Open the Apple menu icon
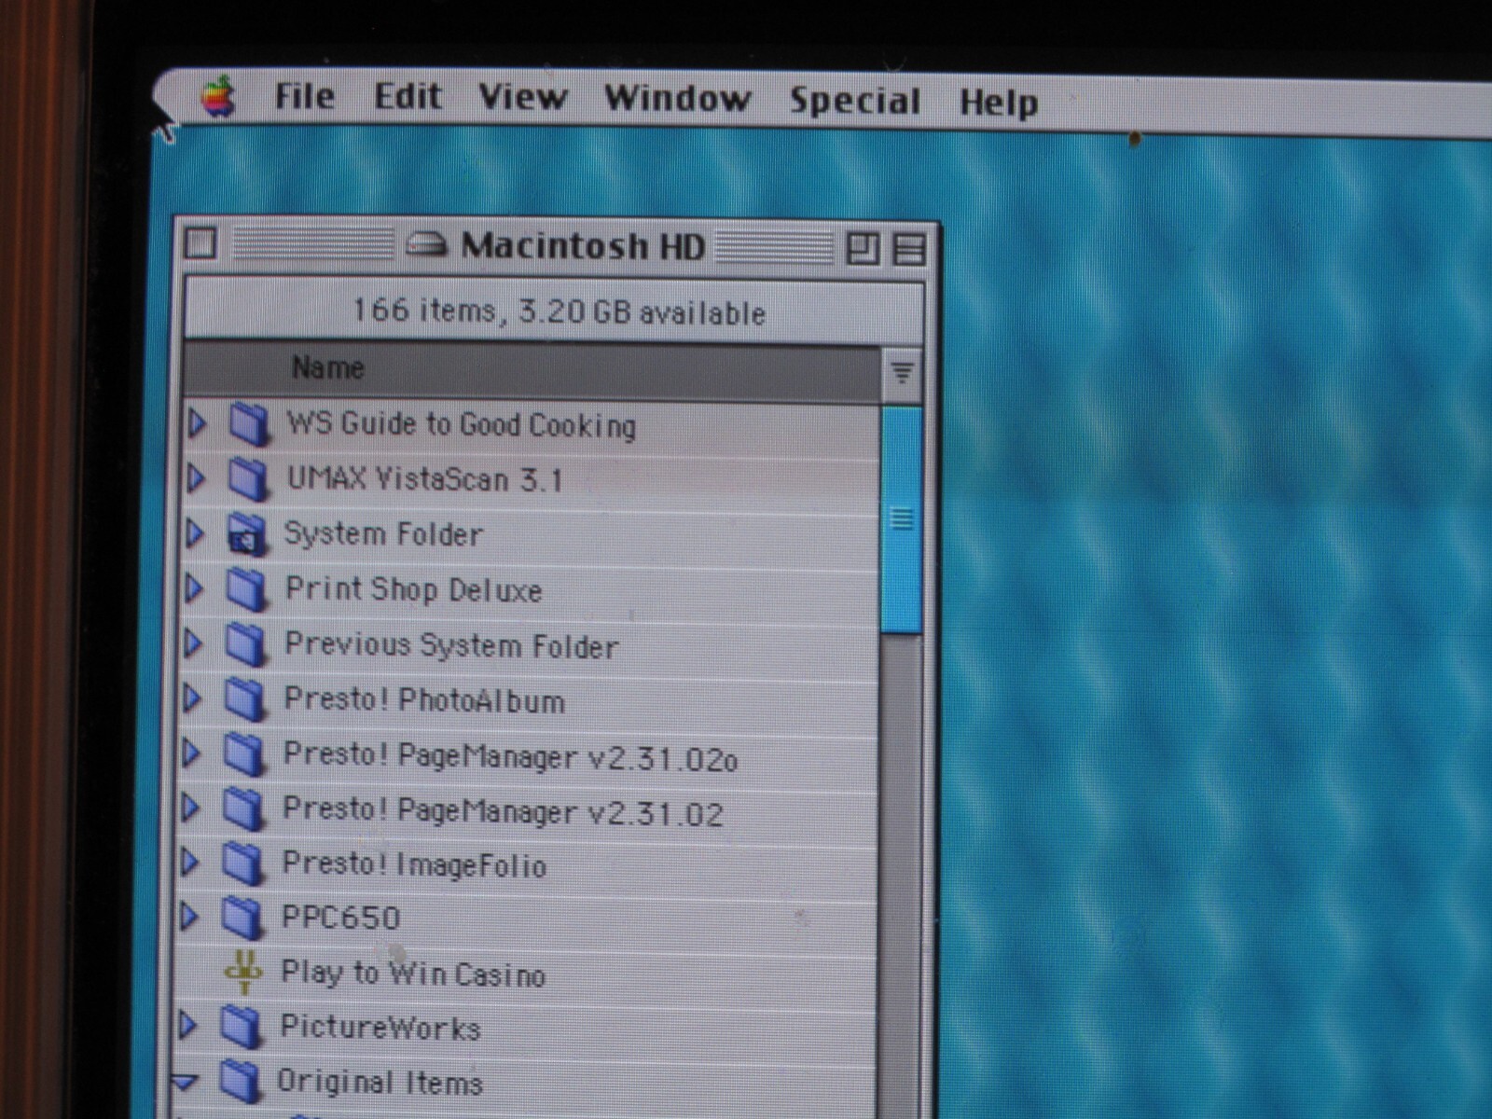 tap(218, 96)
